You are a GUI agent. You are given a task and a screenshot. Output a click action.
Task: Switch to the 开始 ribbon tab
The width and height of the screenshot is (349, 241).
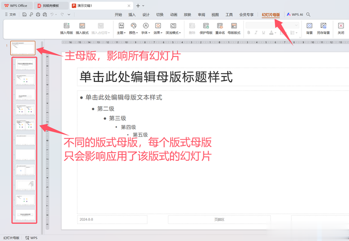click(118, 15)
